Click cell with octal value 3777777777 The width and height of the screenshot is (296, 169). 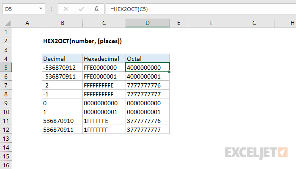click(x=147, y=130)
